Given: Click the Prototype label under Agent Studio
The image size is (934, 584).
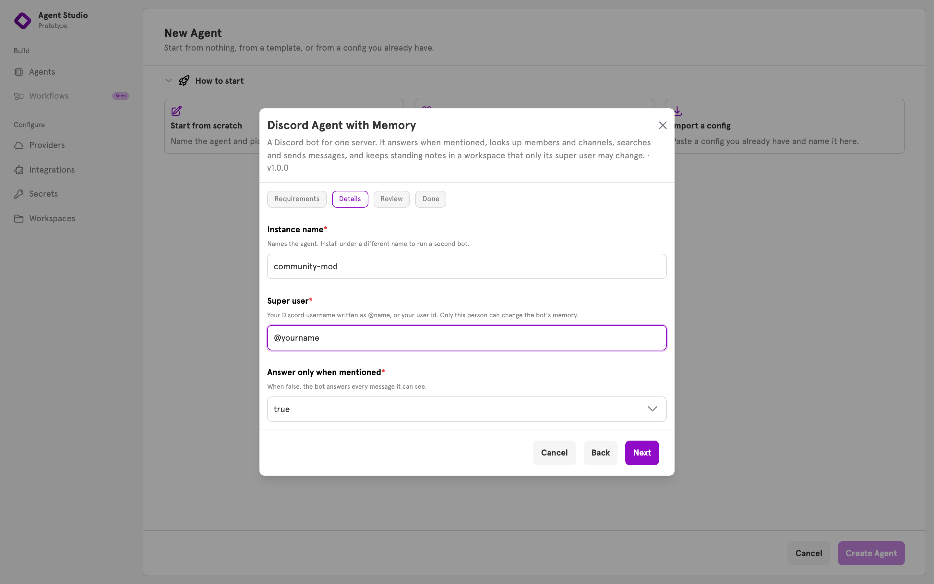Looking at the screenshot, I should pos(53,26).
